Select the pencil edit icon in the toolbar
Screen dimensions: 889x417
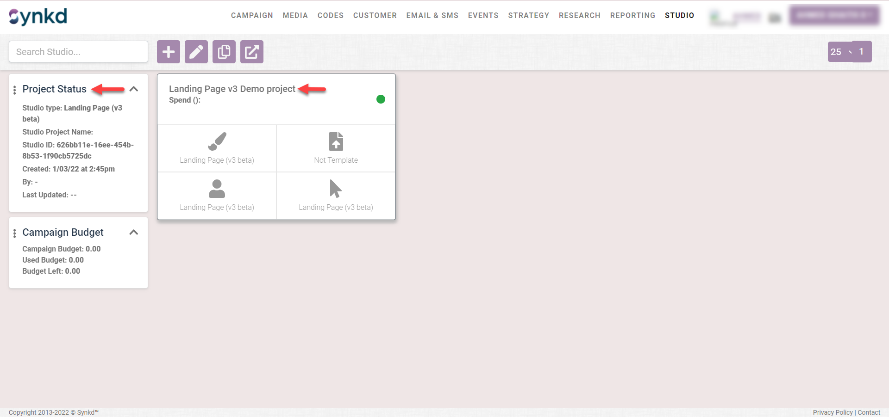[196, 52]
